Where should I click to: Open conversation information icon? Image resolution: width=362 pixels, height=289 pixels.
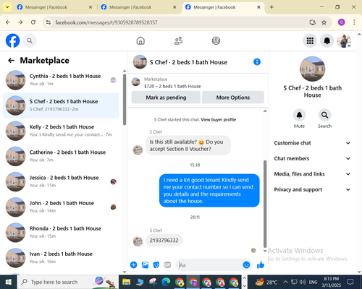[x=257, y=62]
